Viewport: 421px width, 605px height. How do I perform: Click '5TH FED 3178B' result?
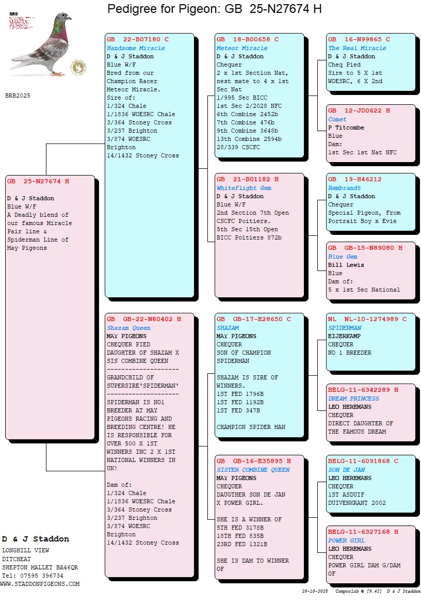(x=240, y=528)
